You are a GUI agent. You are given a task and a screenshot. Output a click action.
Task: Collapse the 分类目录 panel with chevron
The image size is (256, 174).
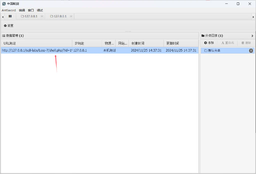[252, 36]
